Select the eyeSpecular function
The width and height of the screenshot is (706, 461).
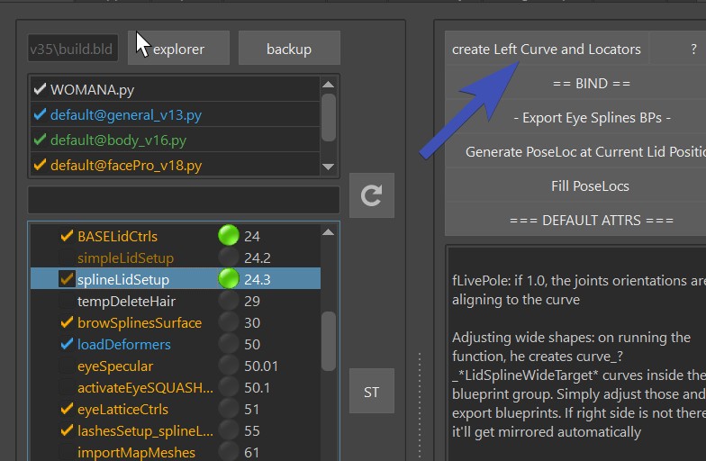point(115,366)
